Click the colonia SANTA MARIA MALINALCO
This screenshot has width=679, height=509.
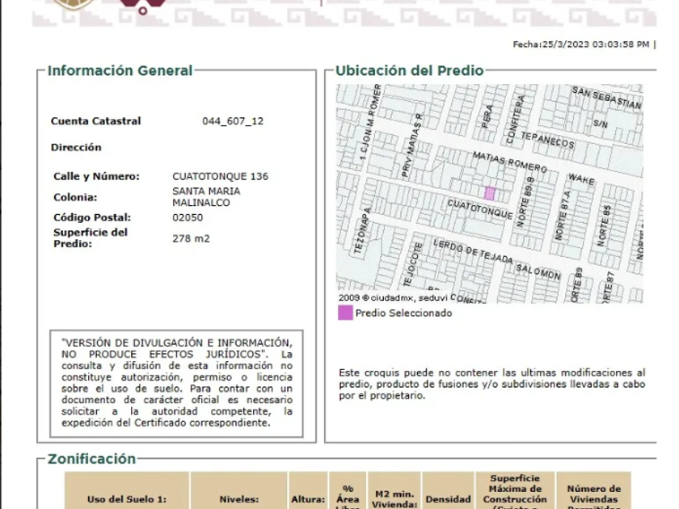point(206,197)
